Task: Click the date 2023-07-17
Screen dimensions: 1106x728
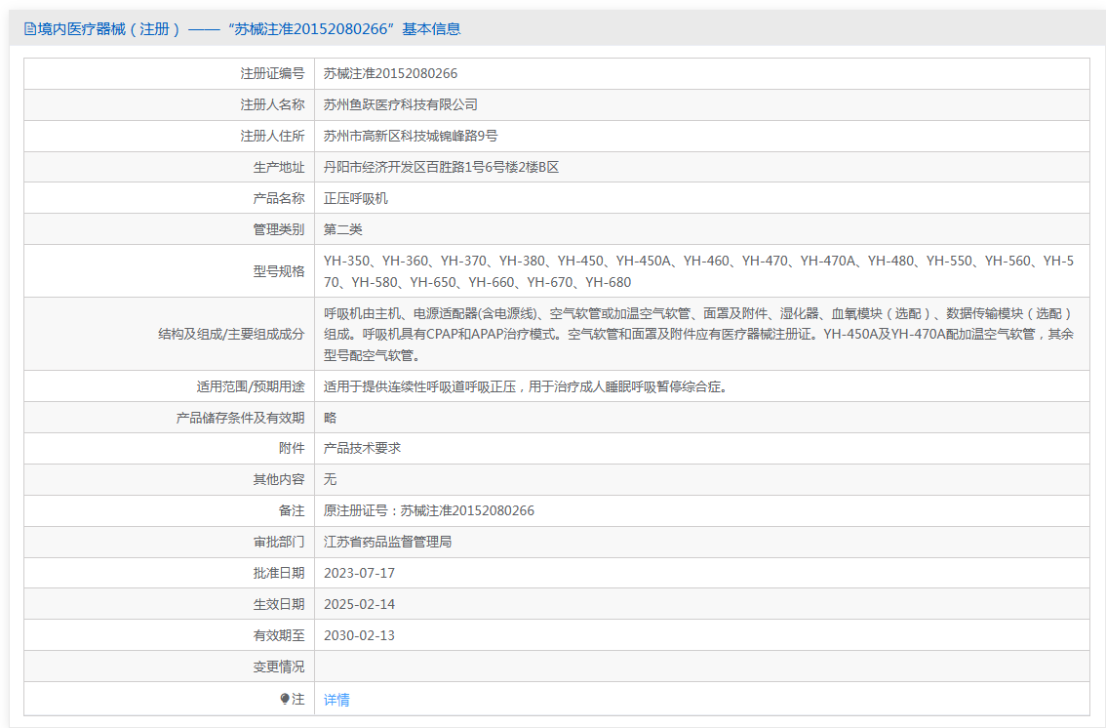Action: [359, 573]
